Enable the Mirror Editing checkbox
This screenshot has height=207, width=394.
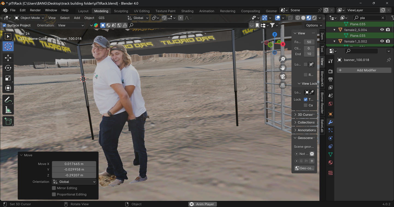click(54, 188)
